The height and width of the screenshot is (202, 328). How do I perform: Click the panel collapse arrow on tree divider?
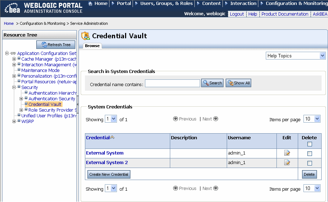(77, 104)
